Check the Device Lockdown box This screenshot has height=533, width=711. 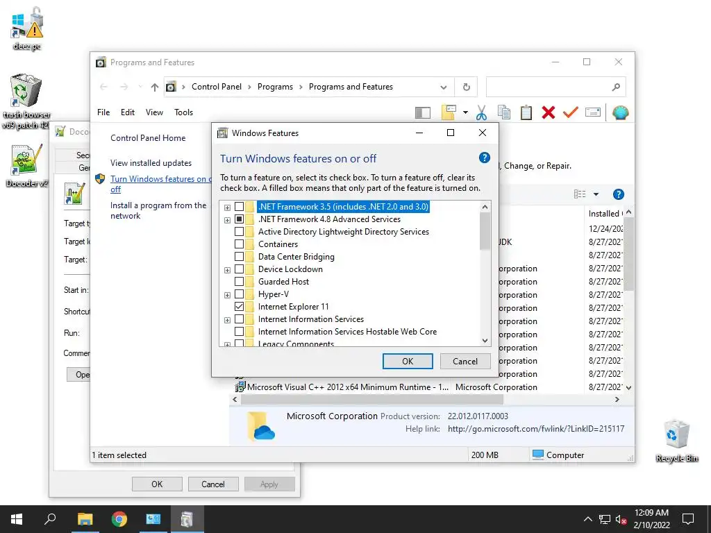coord(239,269)
